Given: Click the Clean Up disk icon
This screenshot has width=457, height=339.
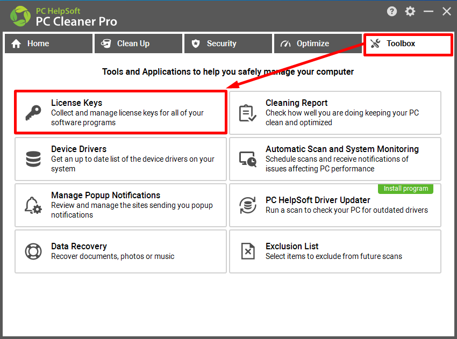Looking at the screenshot, I should pyautogui.click(x=106, y=44).
